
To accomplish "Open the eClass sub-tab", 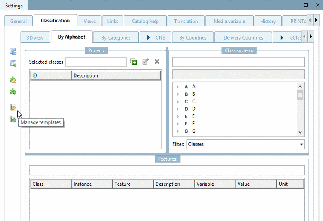I will pos(288,37).
